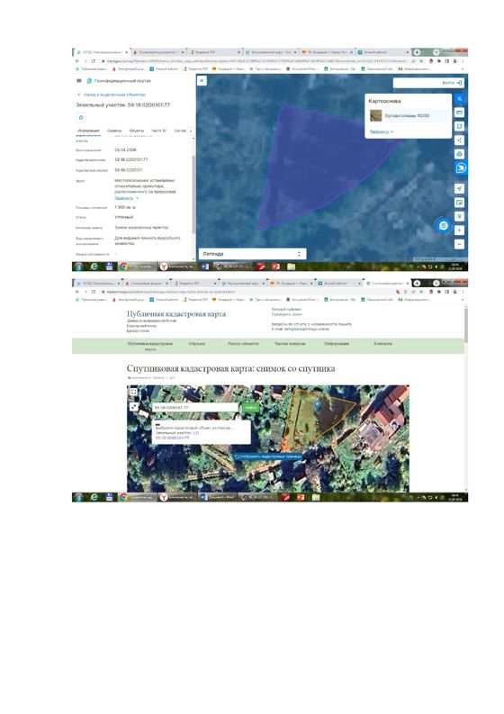Add parcel to favorites with star icon

81,117
